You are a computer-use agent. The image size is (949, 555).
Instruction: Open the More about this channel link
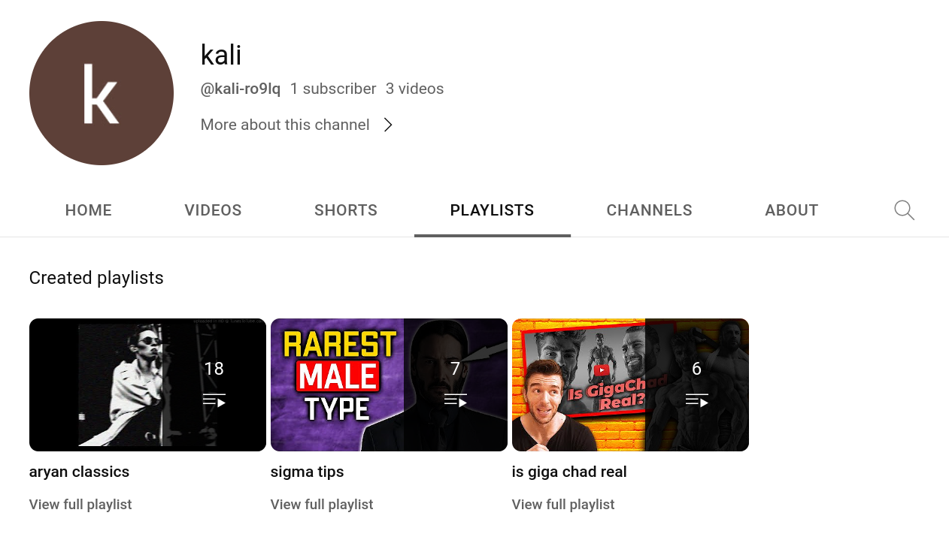[285, 125]
